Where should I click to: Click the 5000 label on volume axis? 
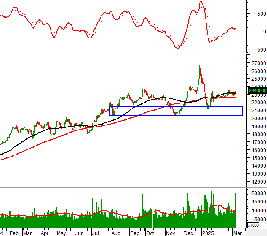[x=260, y=219]
